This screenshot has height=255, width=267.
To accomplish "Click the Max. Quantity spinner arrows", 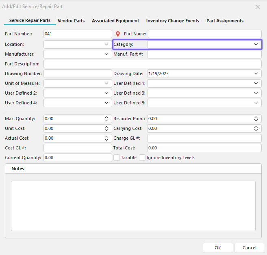I will click(x=106, y=119).
